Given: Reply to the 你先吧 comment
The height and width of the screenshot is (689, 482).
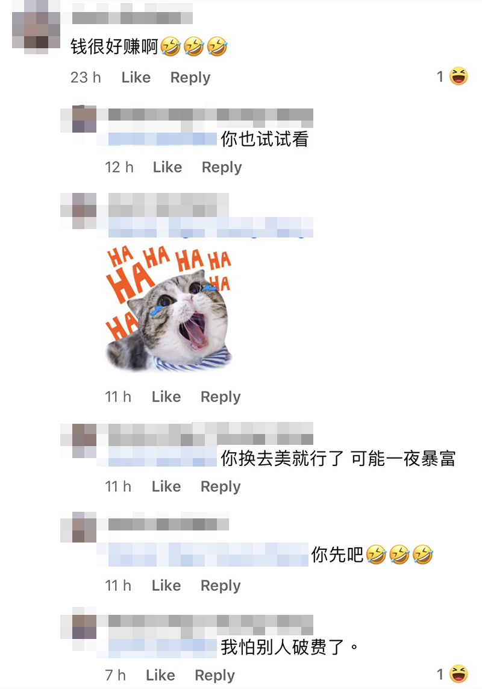Looking at the screenshot, I should click(221, 586).
